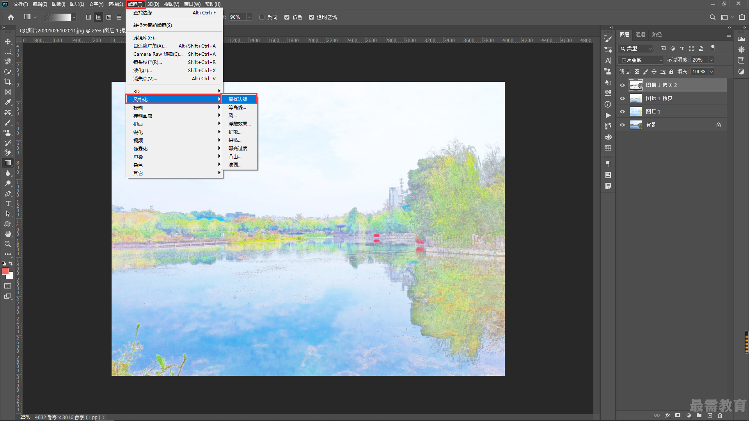Select the Brush tool
749x421 pixels.
pos(8,122)
